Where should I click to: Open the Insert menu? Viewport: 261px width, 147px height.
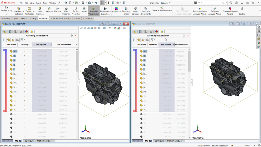click(38, 3)
